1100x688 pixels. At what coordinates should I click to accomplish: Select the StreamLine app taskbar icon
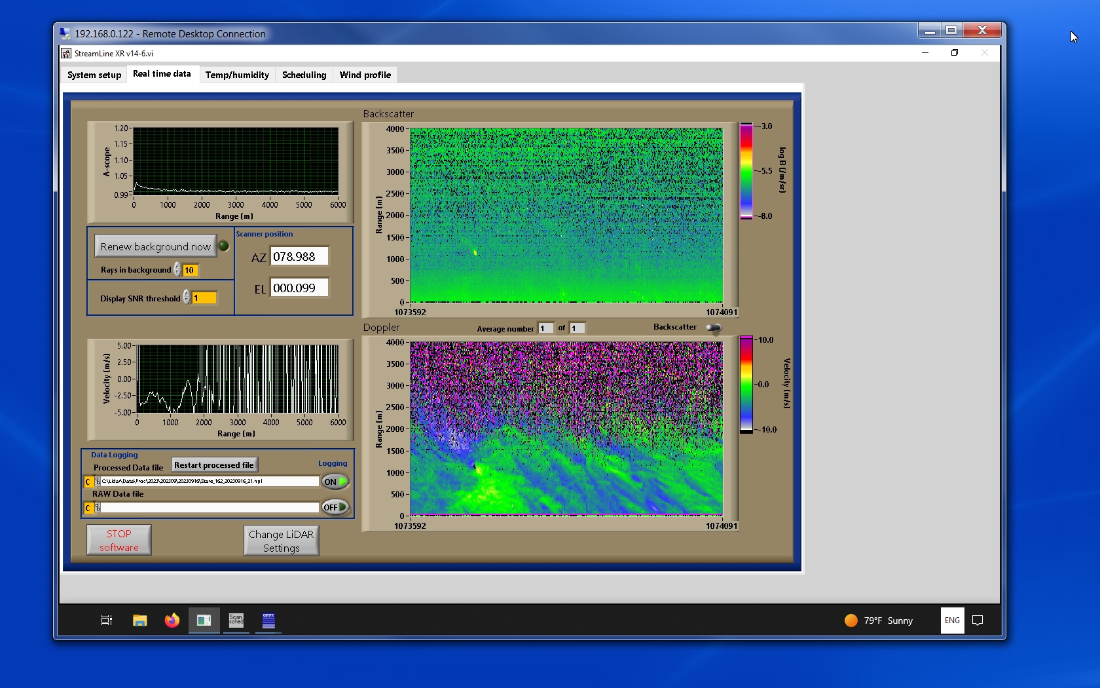click(204, 620)
